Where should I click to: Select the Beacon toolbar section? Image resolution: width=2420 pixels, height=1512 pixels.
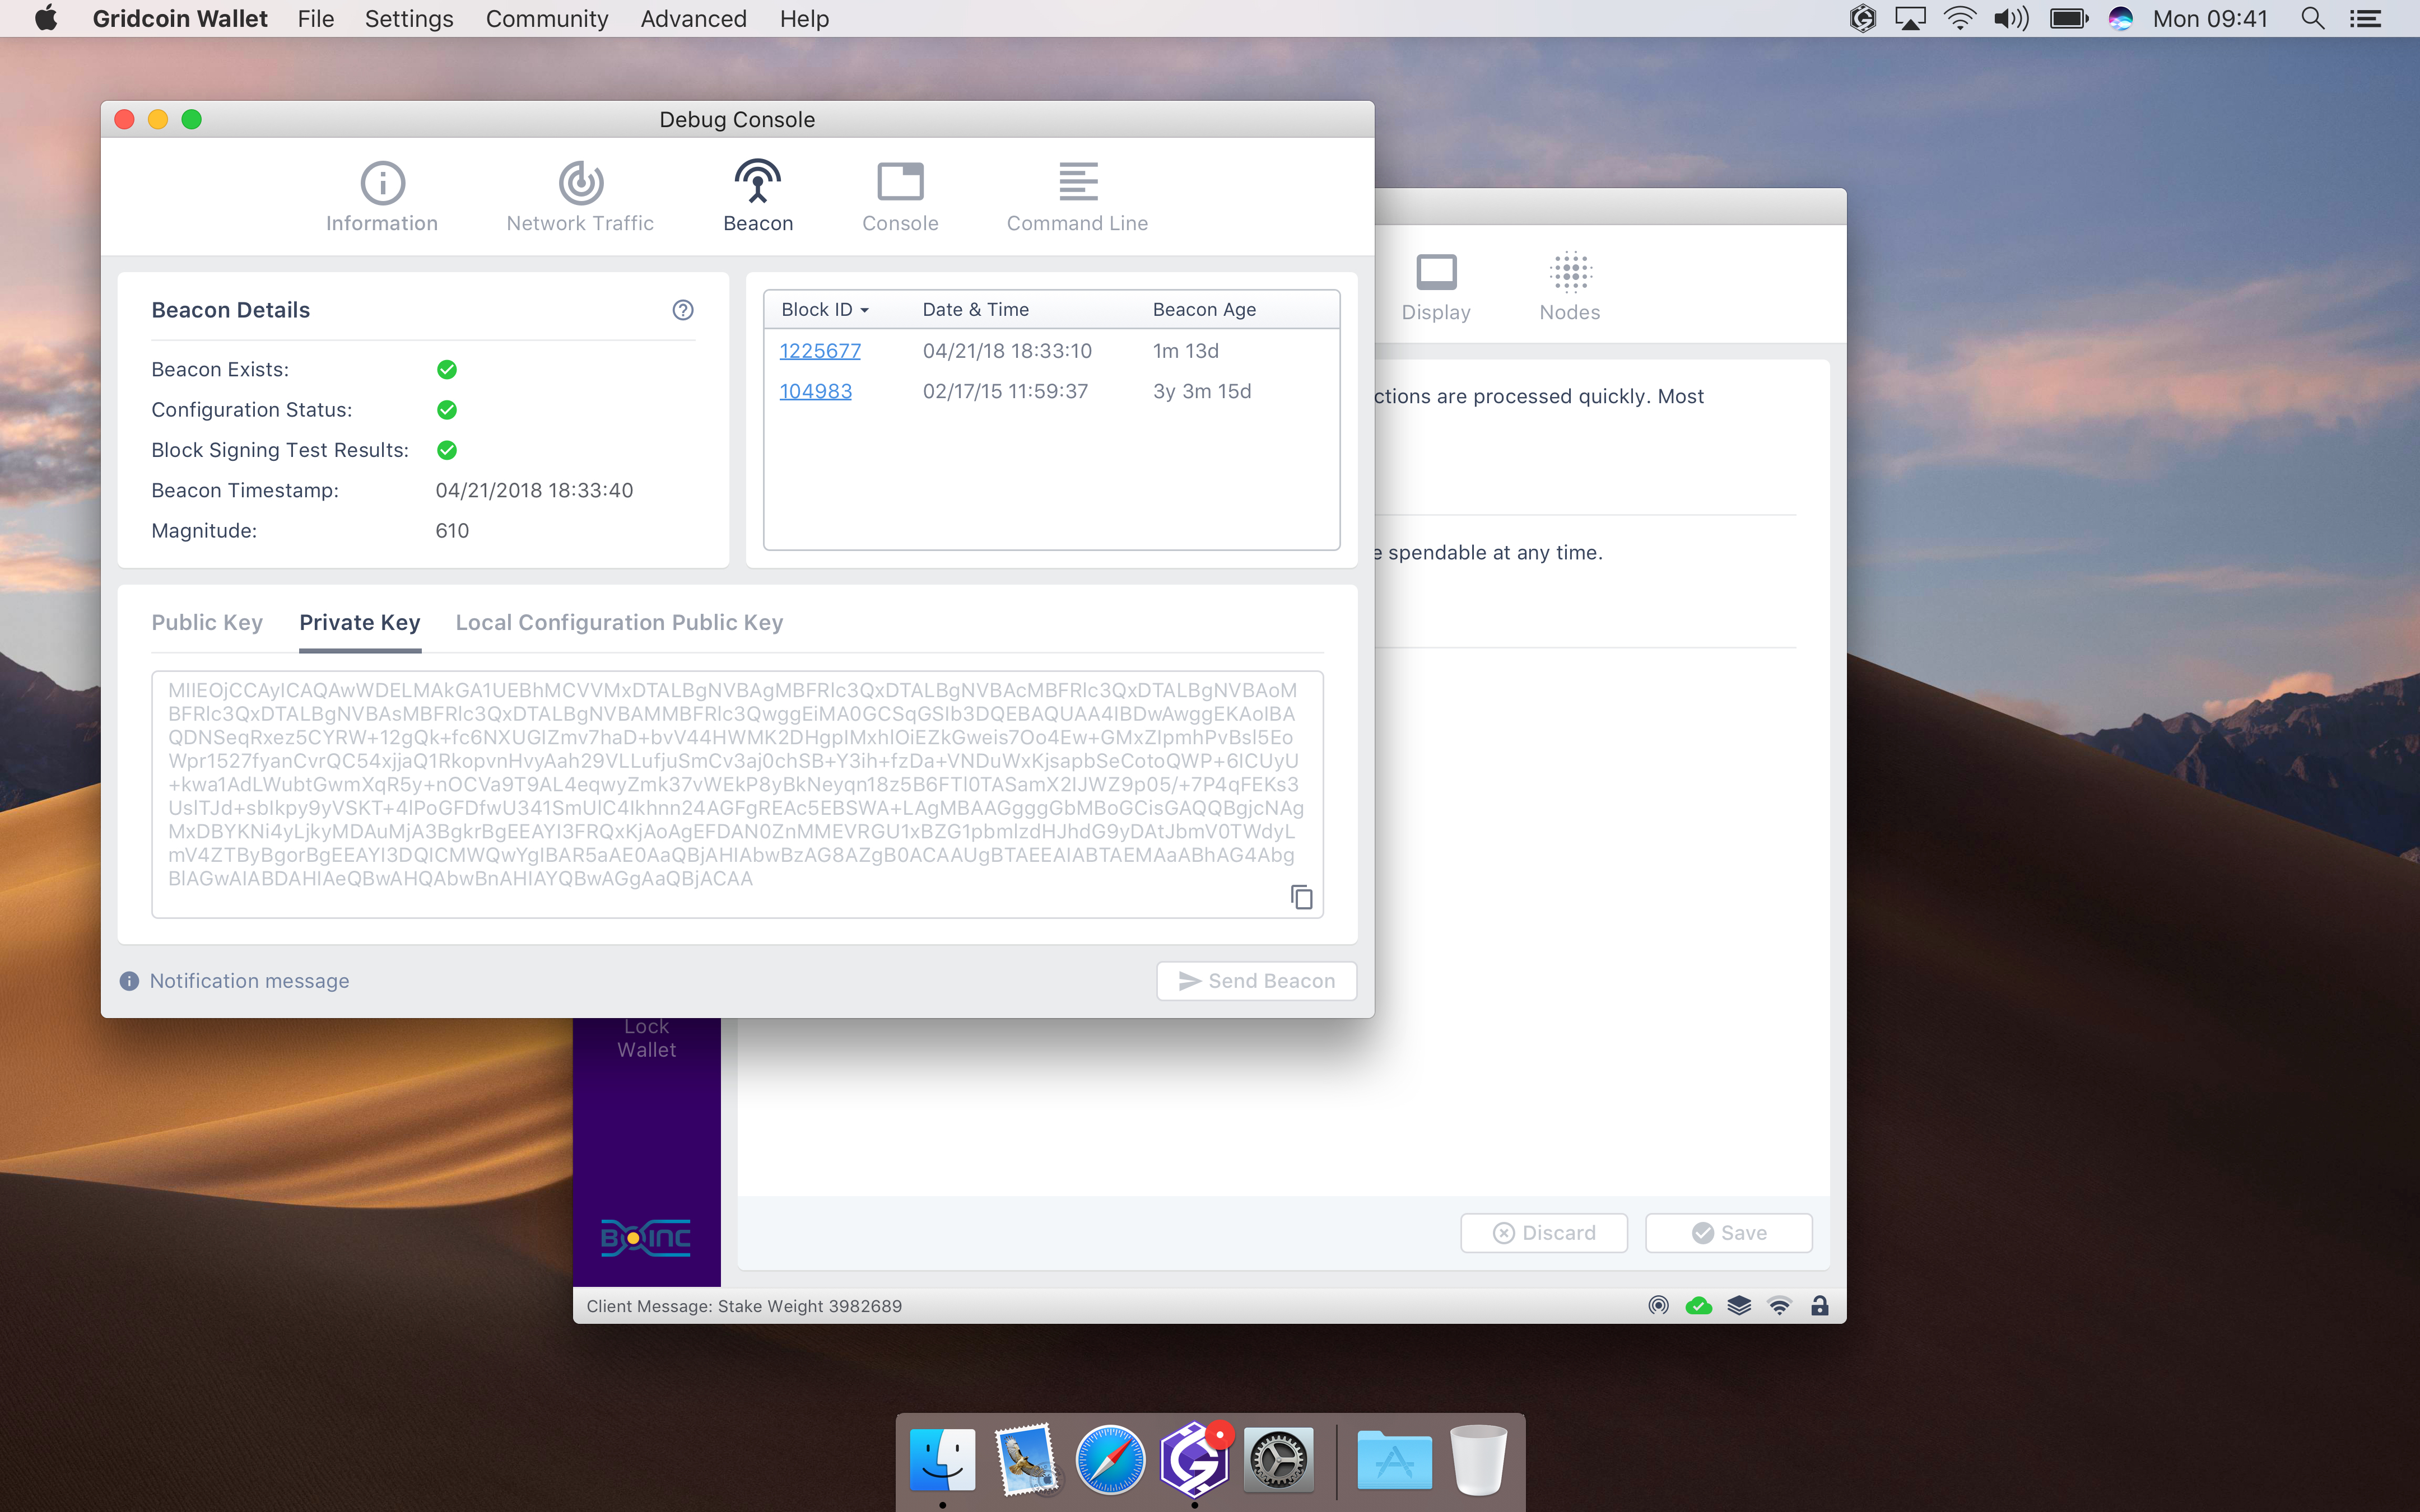pos(758,197)
